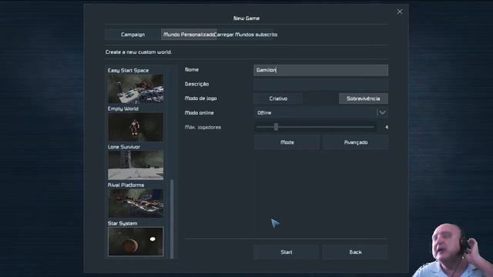The width and height of the screenshot is (493, 277).
Task: Select the Mundo Personalizado tab
Action: tap(189, 35)
